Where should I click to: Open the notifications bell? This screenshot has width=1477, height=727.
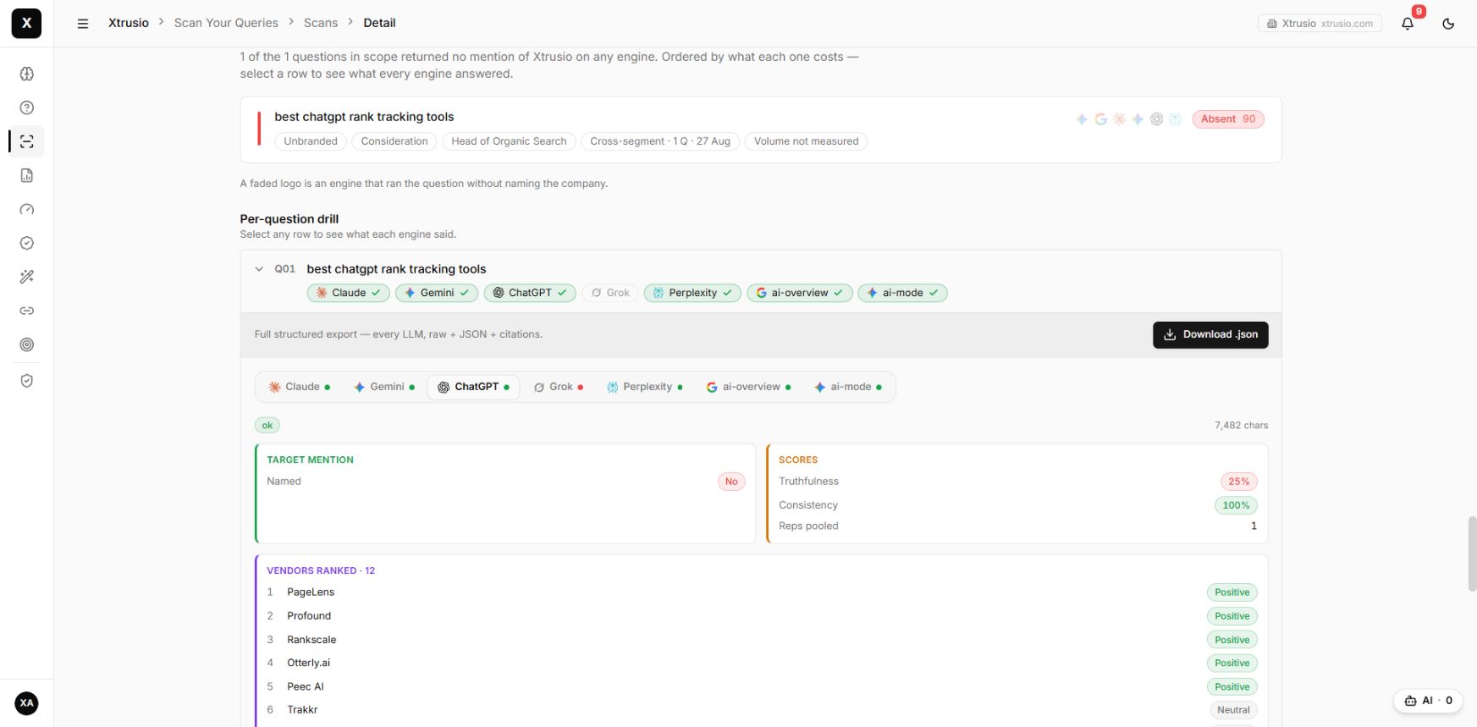tap(1408, 24)
